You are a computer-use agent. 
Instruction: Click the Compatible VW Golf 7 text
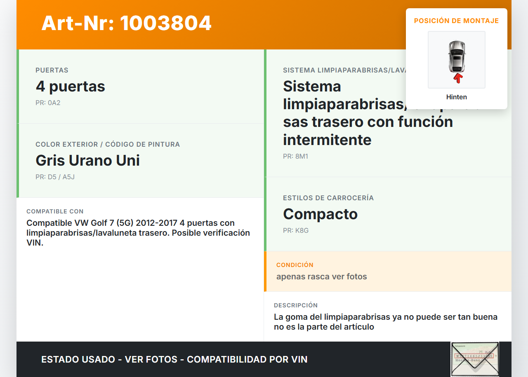point(138,233)
